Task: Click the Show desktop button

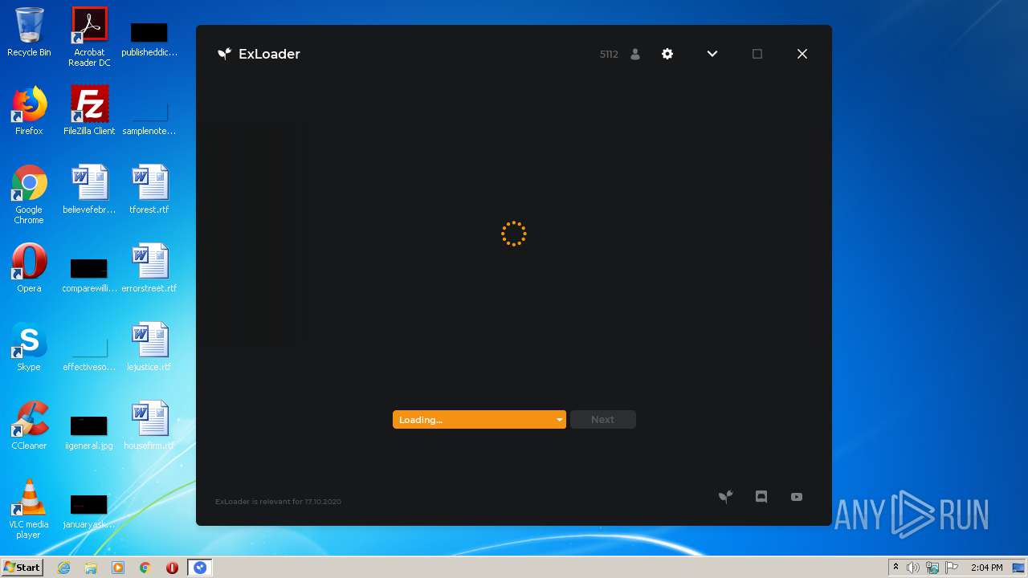Action: point(1020,568)
